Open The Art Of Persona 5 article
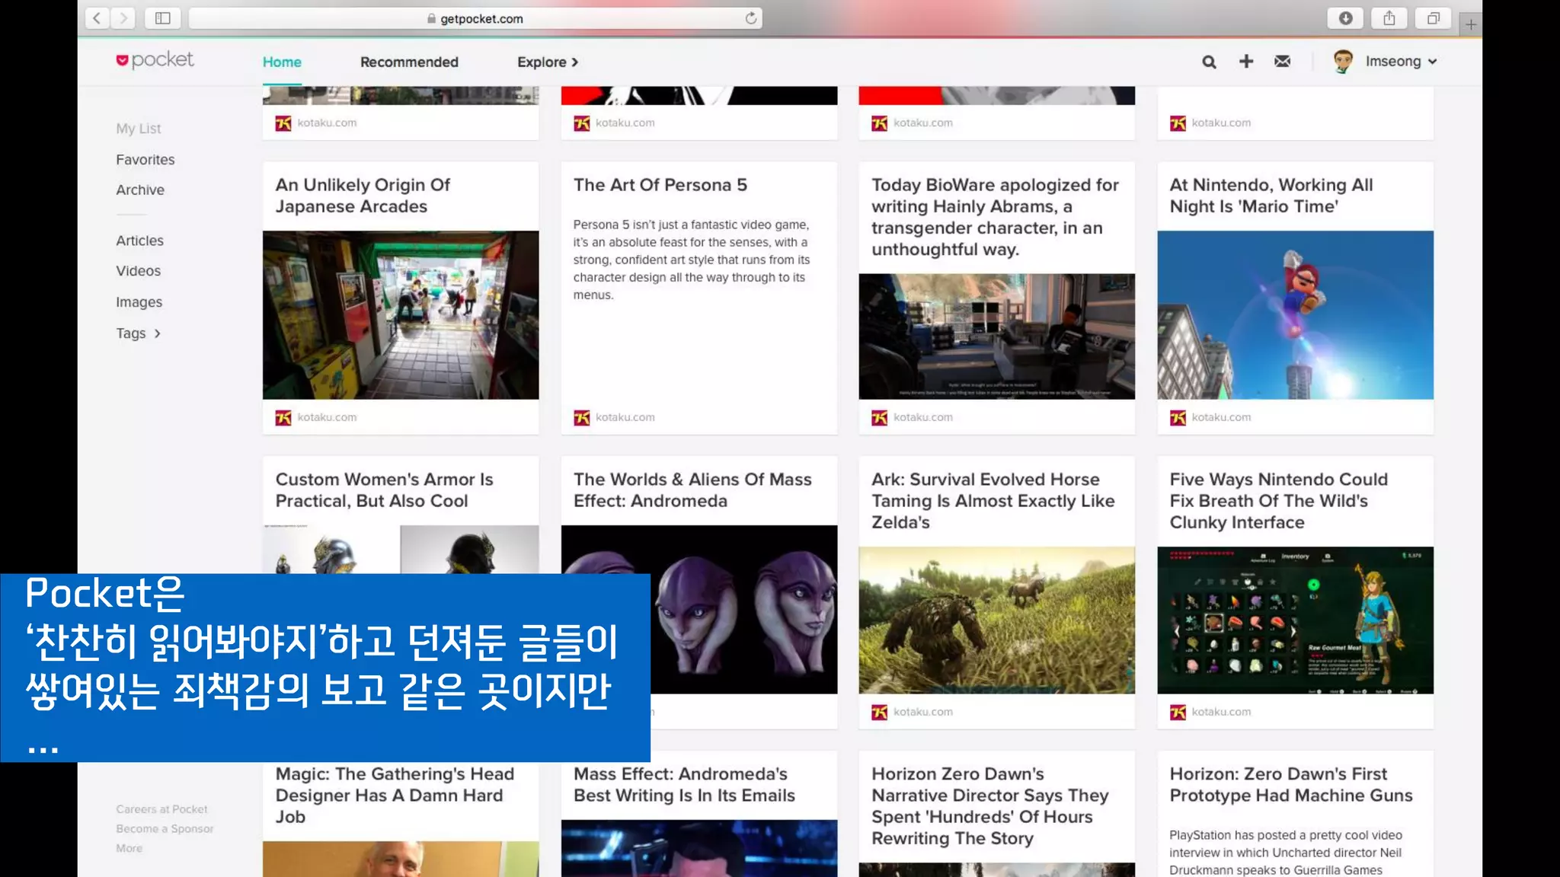Image resolution: width=1560 pixels, height=877 pixels. coord(660,185)
